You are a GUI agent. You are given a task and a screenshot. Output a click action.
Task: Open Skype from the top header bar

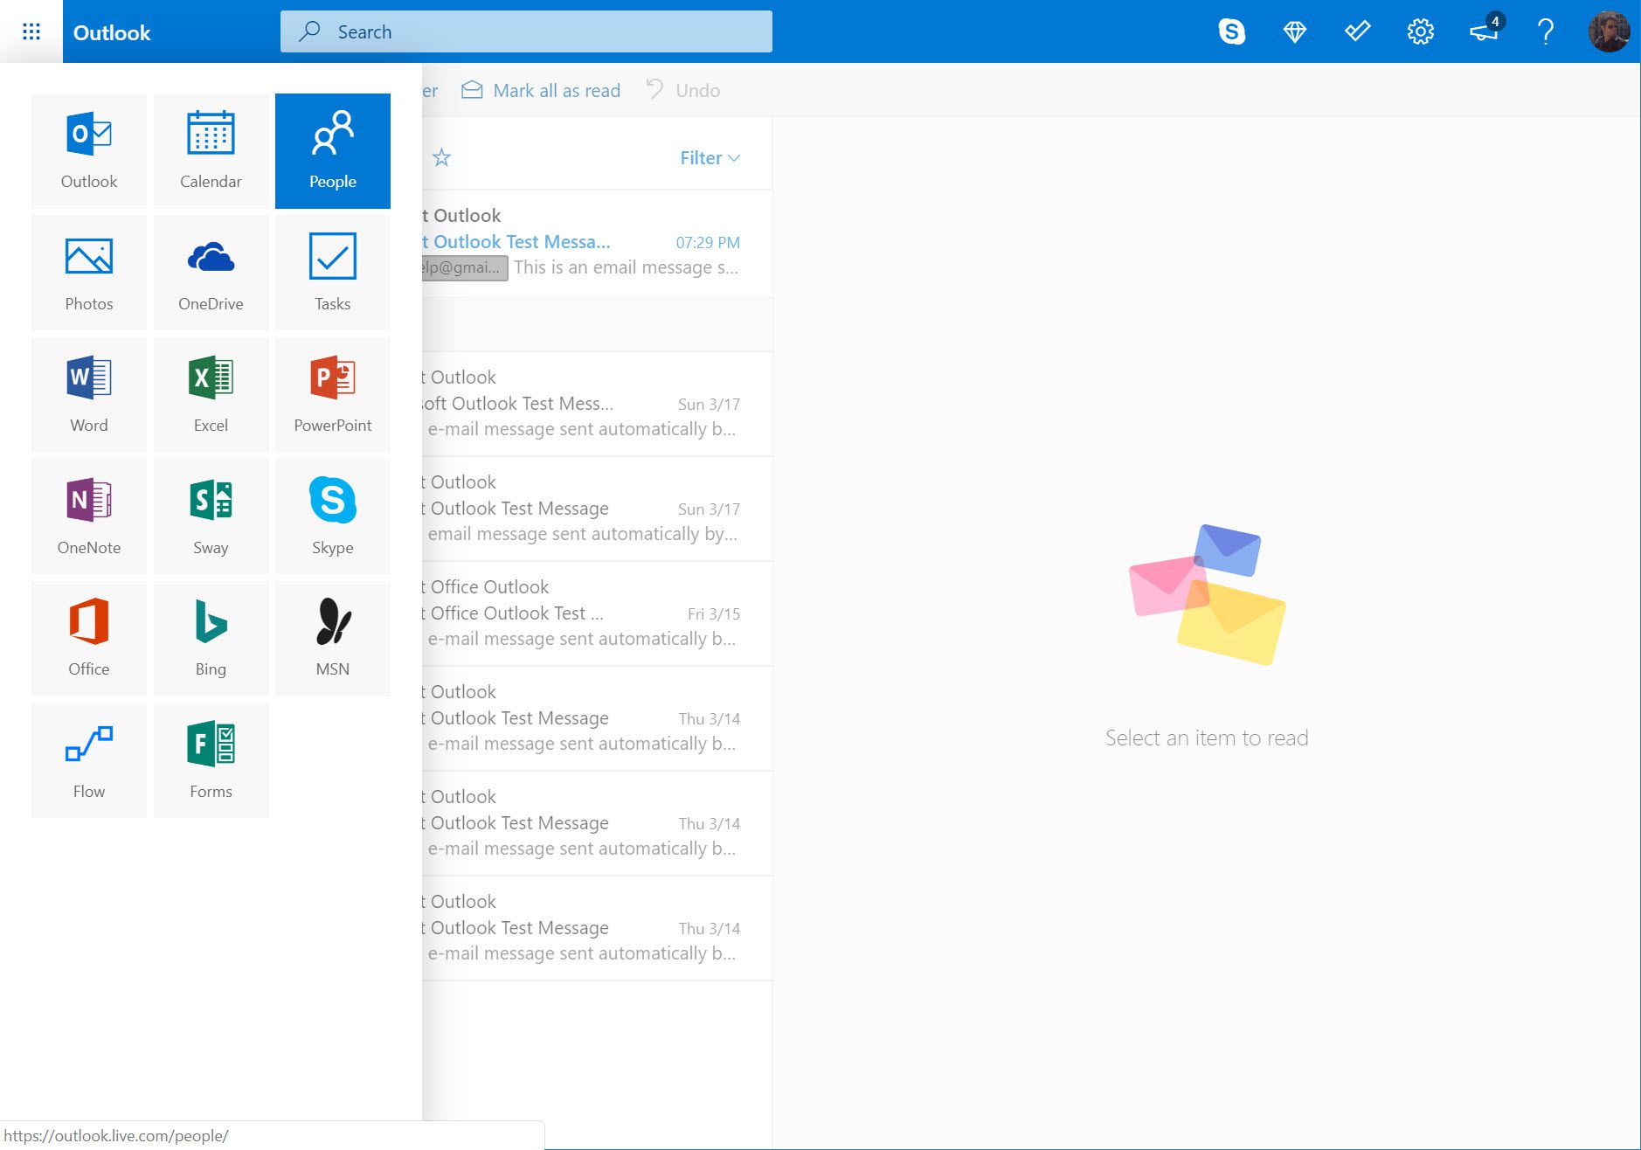(1232, 31)
